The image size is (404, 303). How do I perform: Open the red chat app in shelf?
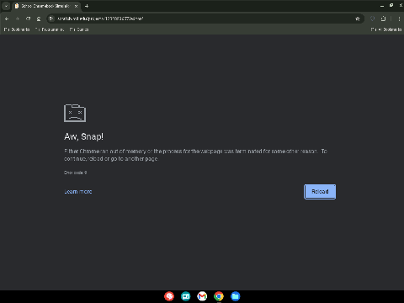click(169, 296)
